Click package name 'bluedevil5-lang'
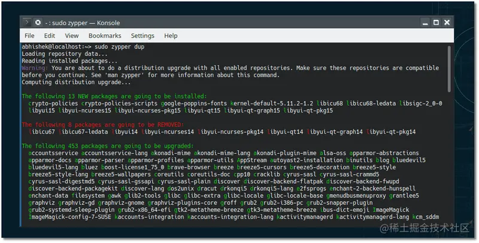Viewport: 479px width, 243px height. 53,168
